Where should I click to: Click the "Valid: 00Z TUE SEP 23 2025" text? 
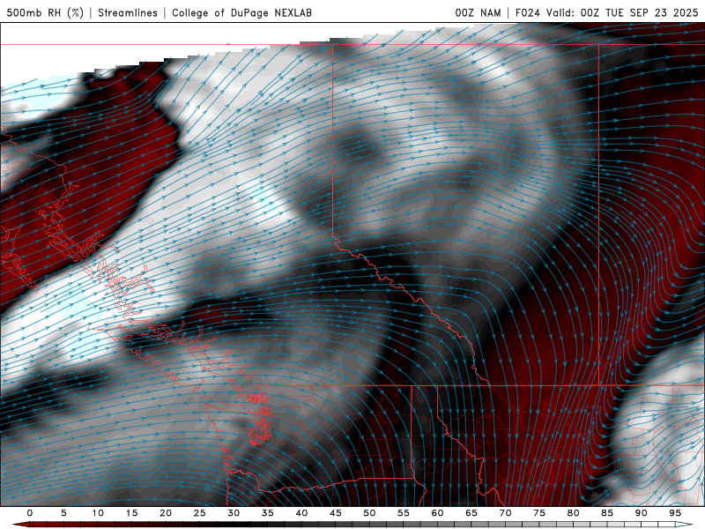[622, 12]
